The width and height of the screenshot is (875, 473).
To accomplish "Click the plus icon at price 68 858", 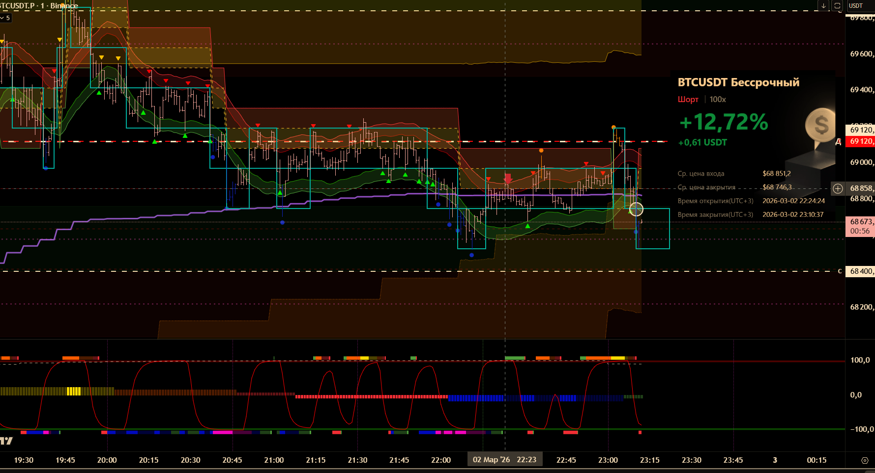I will pos(838,188).
